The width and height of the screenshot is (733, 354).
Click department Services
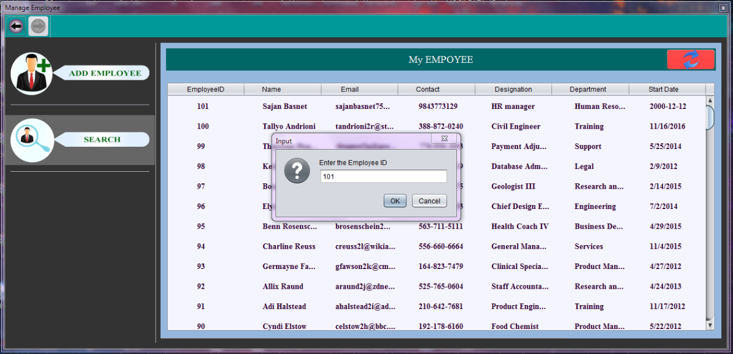589,246
